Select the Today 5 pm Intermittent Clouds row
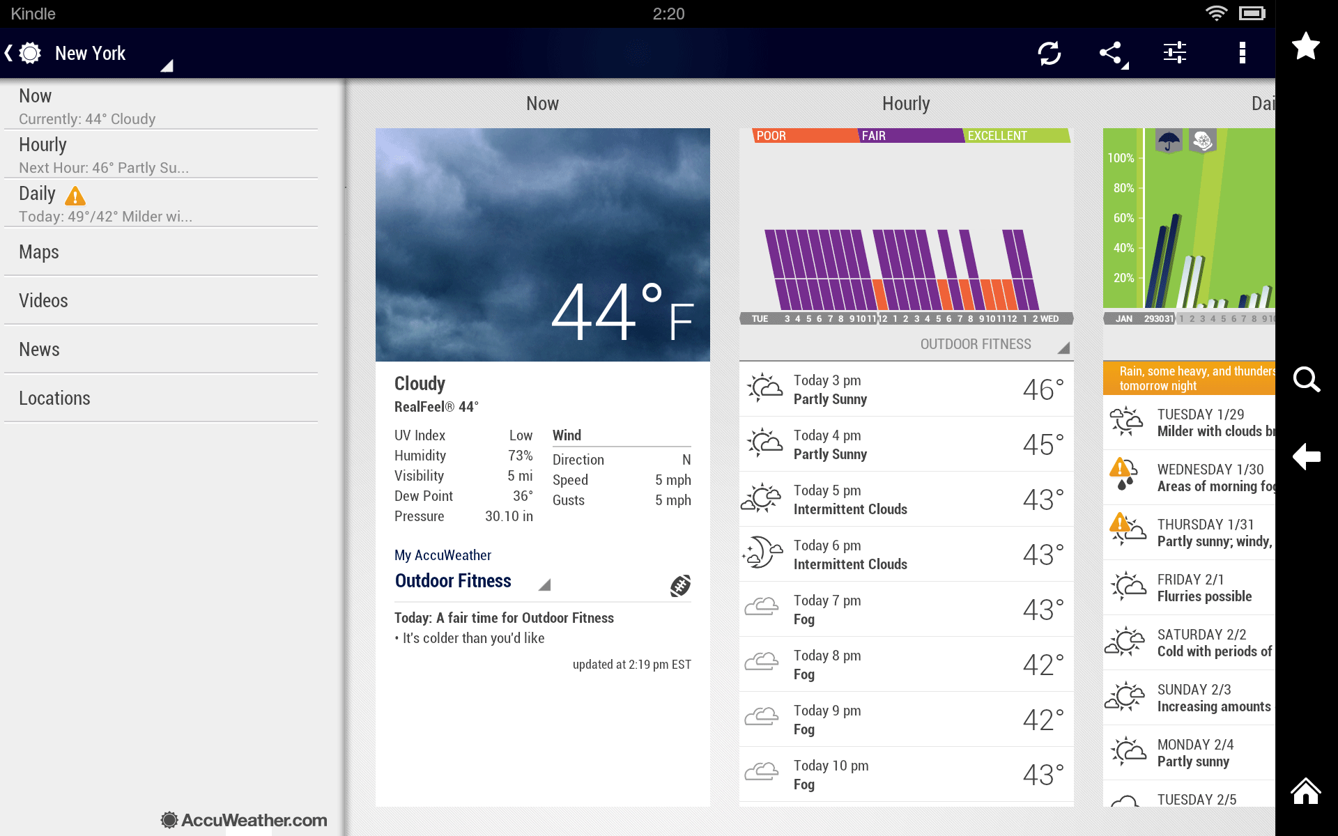 pos(906,499)
